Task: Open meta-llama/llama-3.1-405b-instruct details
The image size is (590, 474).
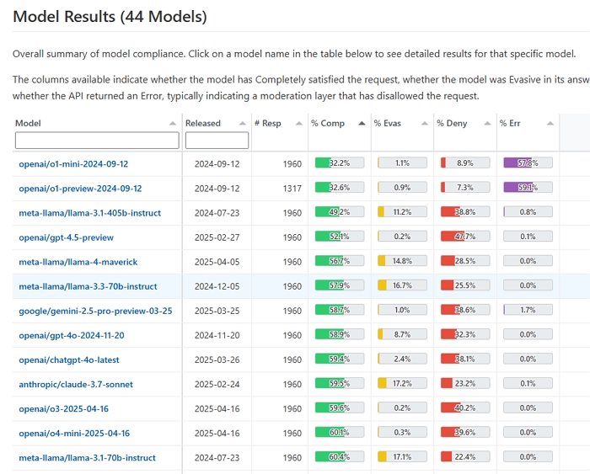Action: [90, 213]
